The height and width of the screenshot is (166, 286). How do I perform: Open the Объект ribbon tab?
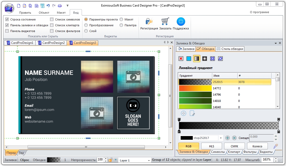pos(44,13)
